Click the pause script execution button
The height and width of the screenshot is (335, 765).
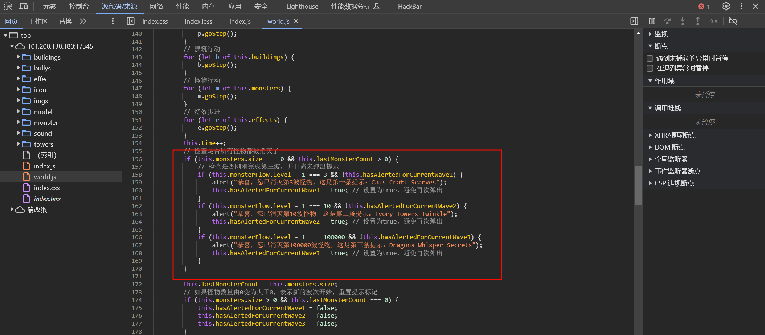click(652, 21)
